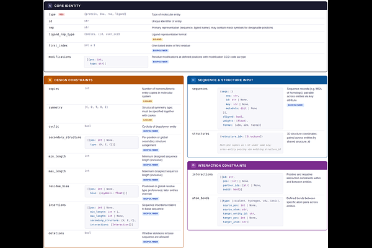
Task: Click the 'C' badge beside Sequence & Structure Input
Action: [193, 80]
